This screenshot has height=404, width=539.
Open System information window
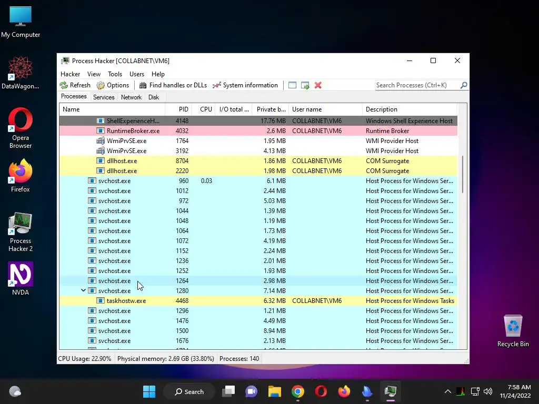click(x=245, y=85)
